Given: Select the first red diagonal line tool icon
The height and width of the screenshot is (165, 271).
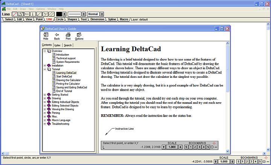Looking at the screenshot, I should (15, 14).
